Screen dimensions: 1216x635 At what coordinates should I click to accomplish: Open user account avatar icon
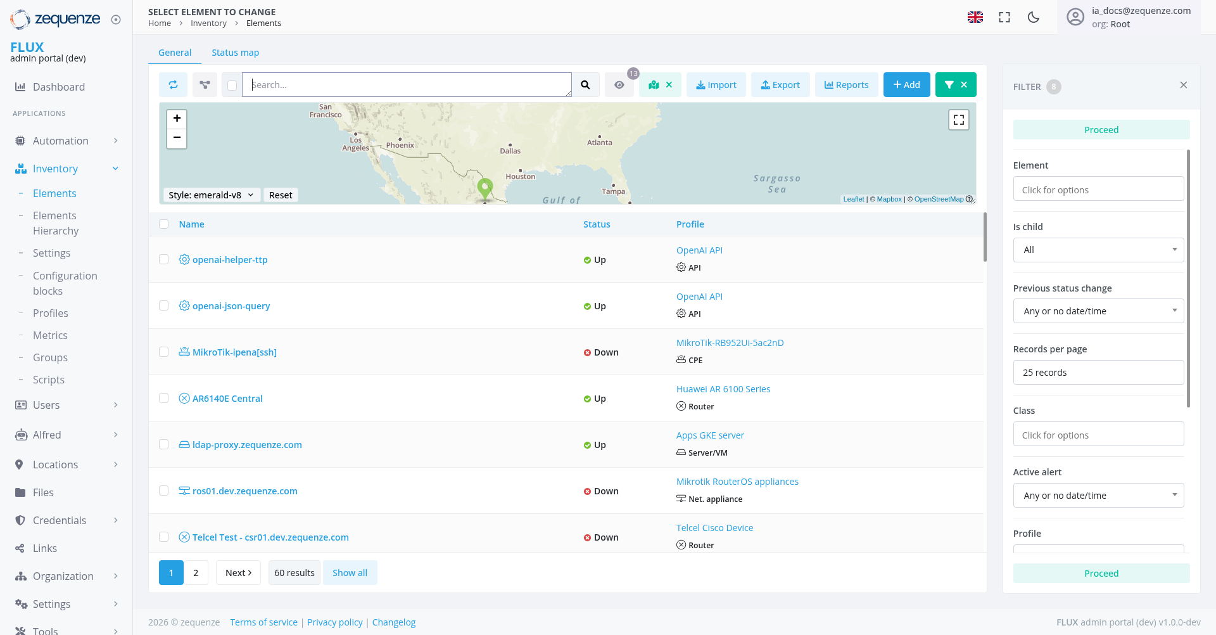coord(1075,17)
